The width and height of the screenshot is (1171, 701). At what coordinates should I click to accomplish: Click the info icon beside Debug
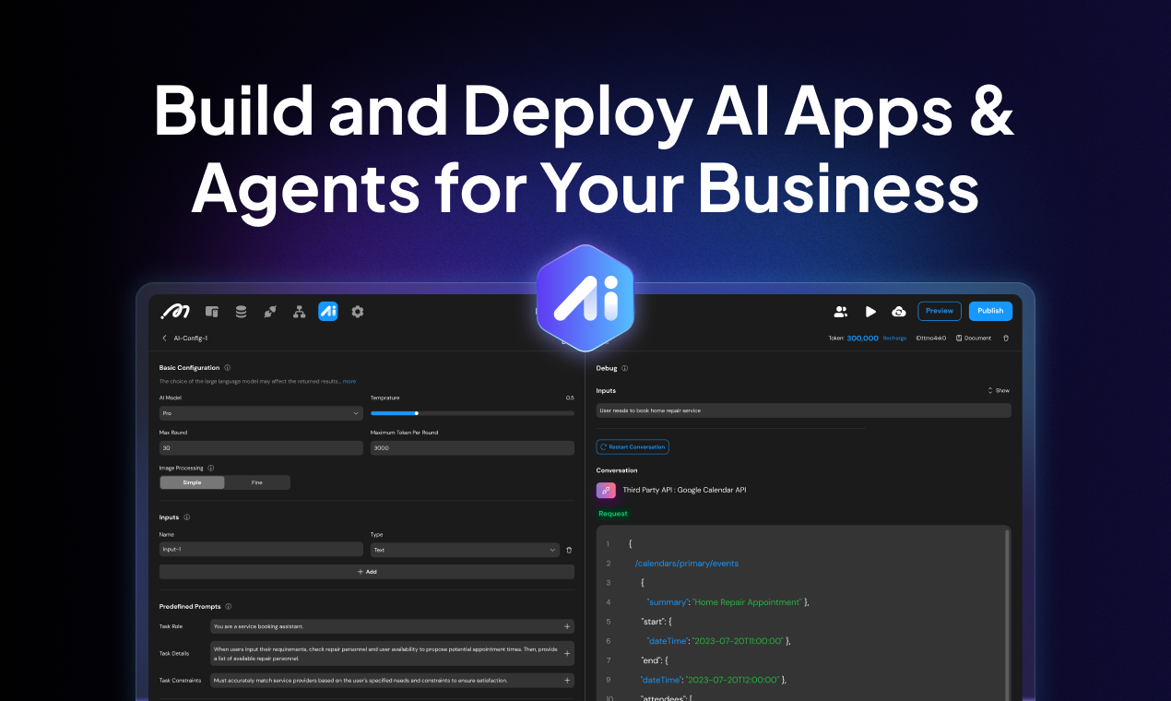(x=624, y=368)
